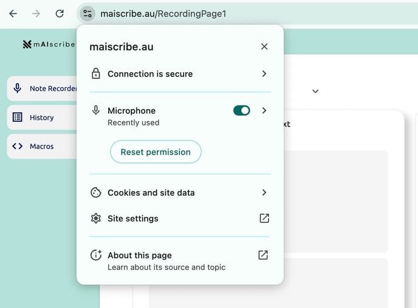Click the site information tune icon
Image resolution: width=418 pixels, height=308 pixels.
[87, 13]
